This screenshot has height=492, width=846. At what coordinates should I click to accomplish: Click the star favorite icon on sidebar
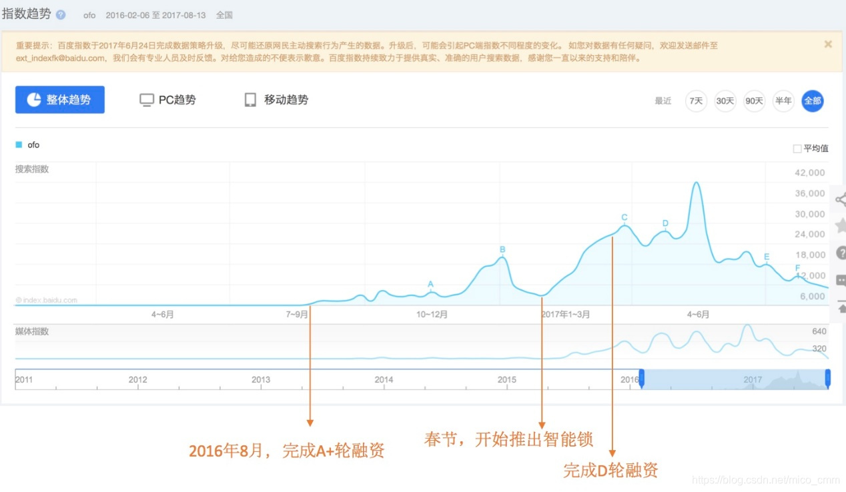[841, 226]
